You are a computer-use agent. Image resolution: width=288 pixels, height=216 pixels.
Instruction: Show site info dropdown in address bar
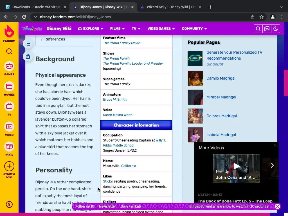pos(35,17)
